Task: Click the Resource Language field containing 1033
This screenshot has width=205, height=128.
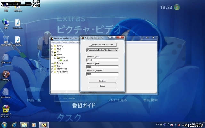Action: 102,74
